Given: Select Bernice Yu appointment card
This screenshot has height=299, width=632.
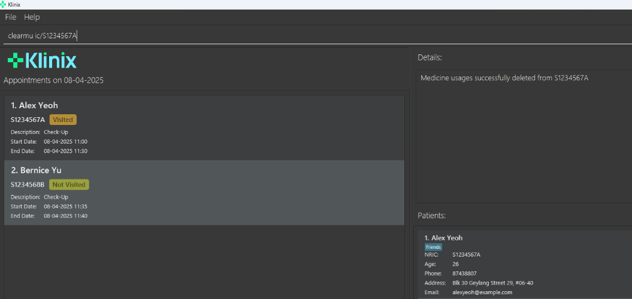Looking at the screenshot, I should pyautogui.click(x=204, y=193).
